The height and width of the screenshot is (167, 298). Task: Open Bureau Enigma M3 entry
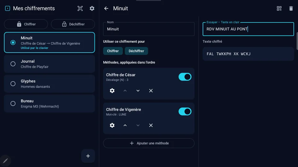(49, 104)
